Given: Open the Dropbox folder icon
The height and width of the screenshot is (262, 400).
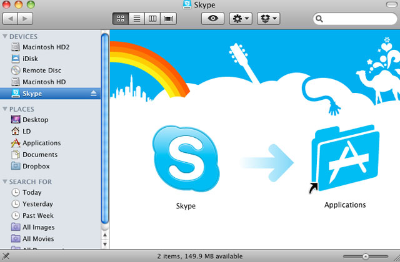Looking at the screenshot, I should [x=16, y=166].
